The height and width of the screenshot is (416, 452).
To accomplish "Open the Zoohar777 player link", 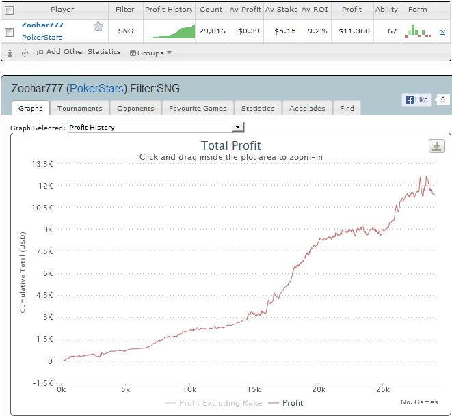I will 42,25.
